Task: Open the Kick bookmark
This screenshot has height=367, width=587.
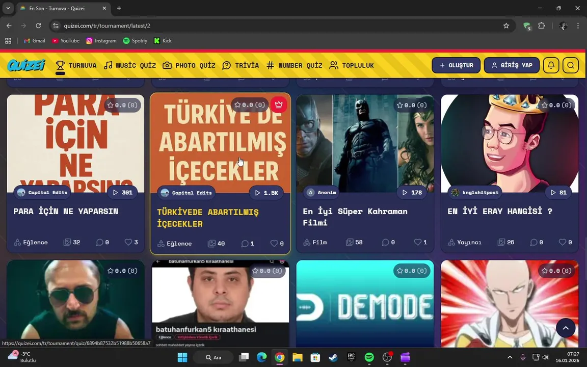Action: (x=163, y=41)
